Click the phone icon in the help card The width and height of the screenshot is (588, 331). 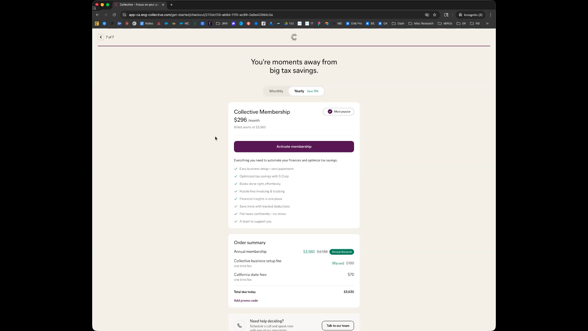click(239, 325)
